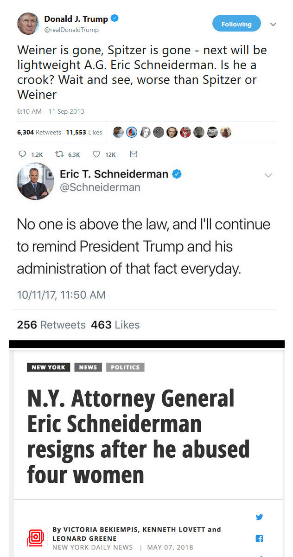Click Schneiderman's blue verified badge
The image size is (293, 557).
point(177,174)
